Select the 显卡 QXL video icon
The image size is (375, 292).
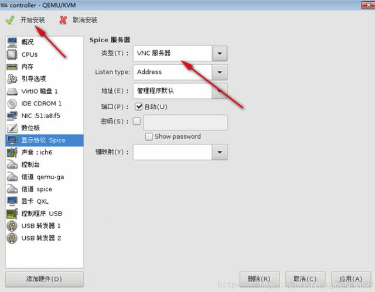click(12, 201)
